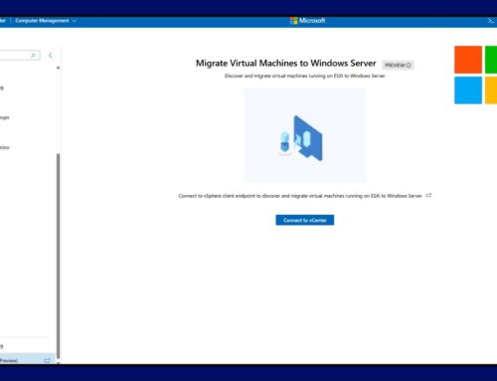
Task: Click the 'Migrate Virtual Machines to Windows Server' heading
Action: [x=286, y=63]
